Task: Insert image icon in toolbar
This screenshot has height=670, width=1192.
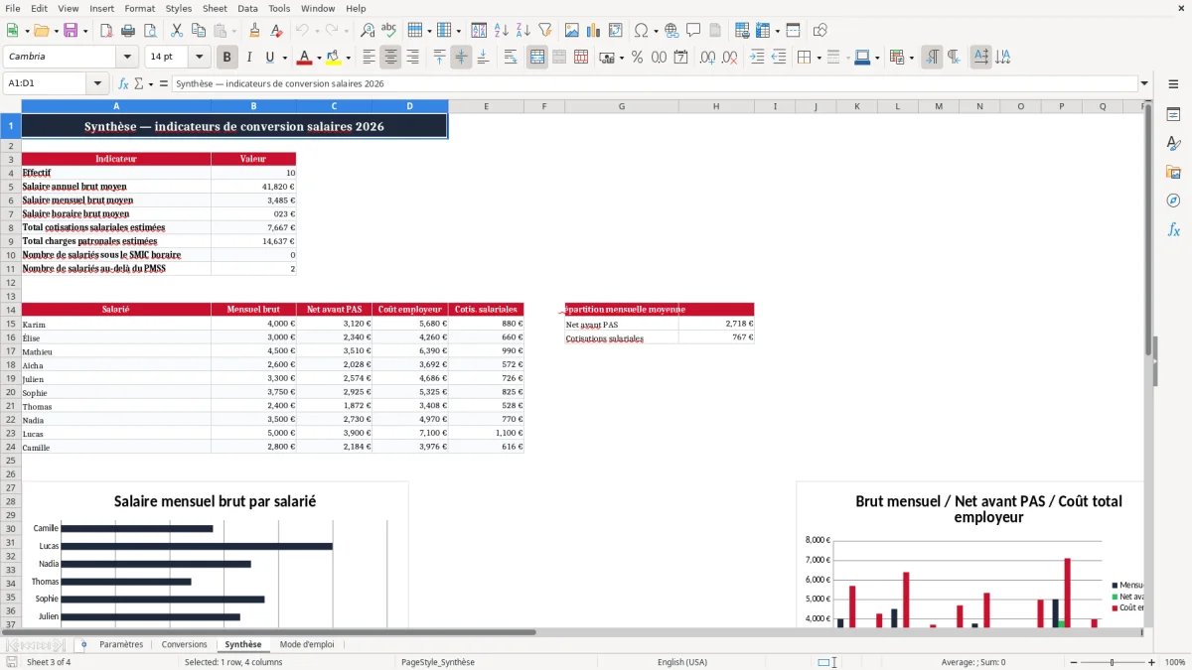Action: pyautogui.click(x=572, y=31)
